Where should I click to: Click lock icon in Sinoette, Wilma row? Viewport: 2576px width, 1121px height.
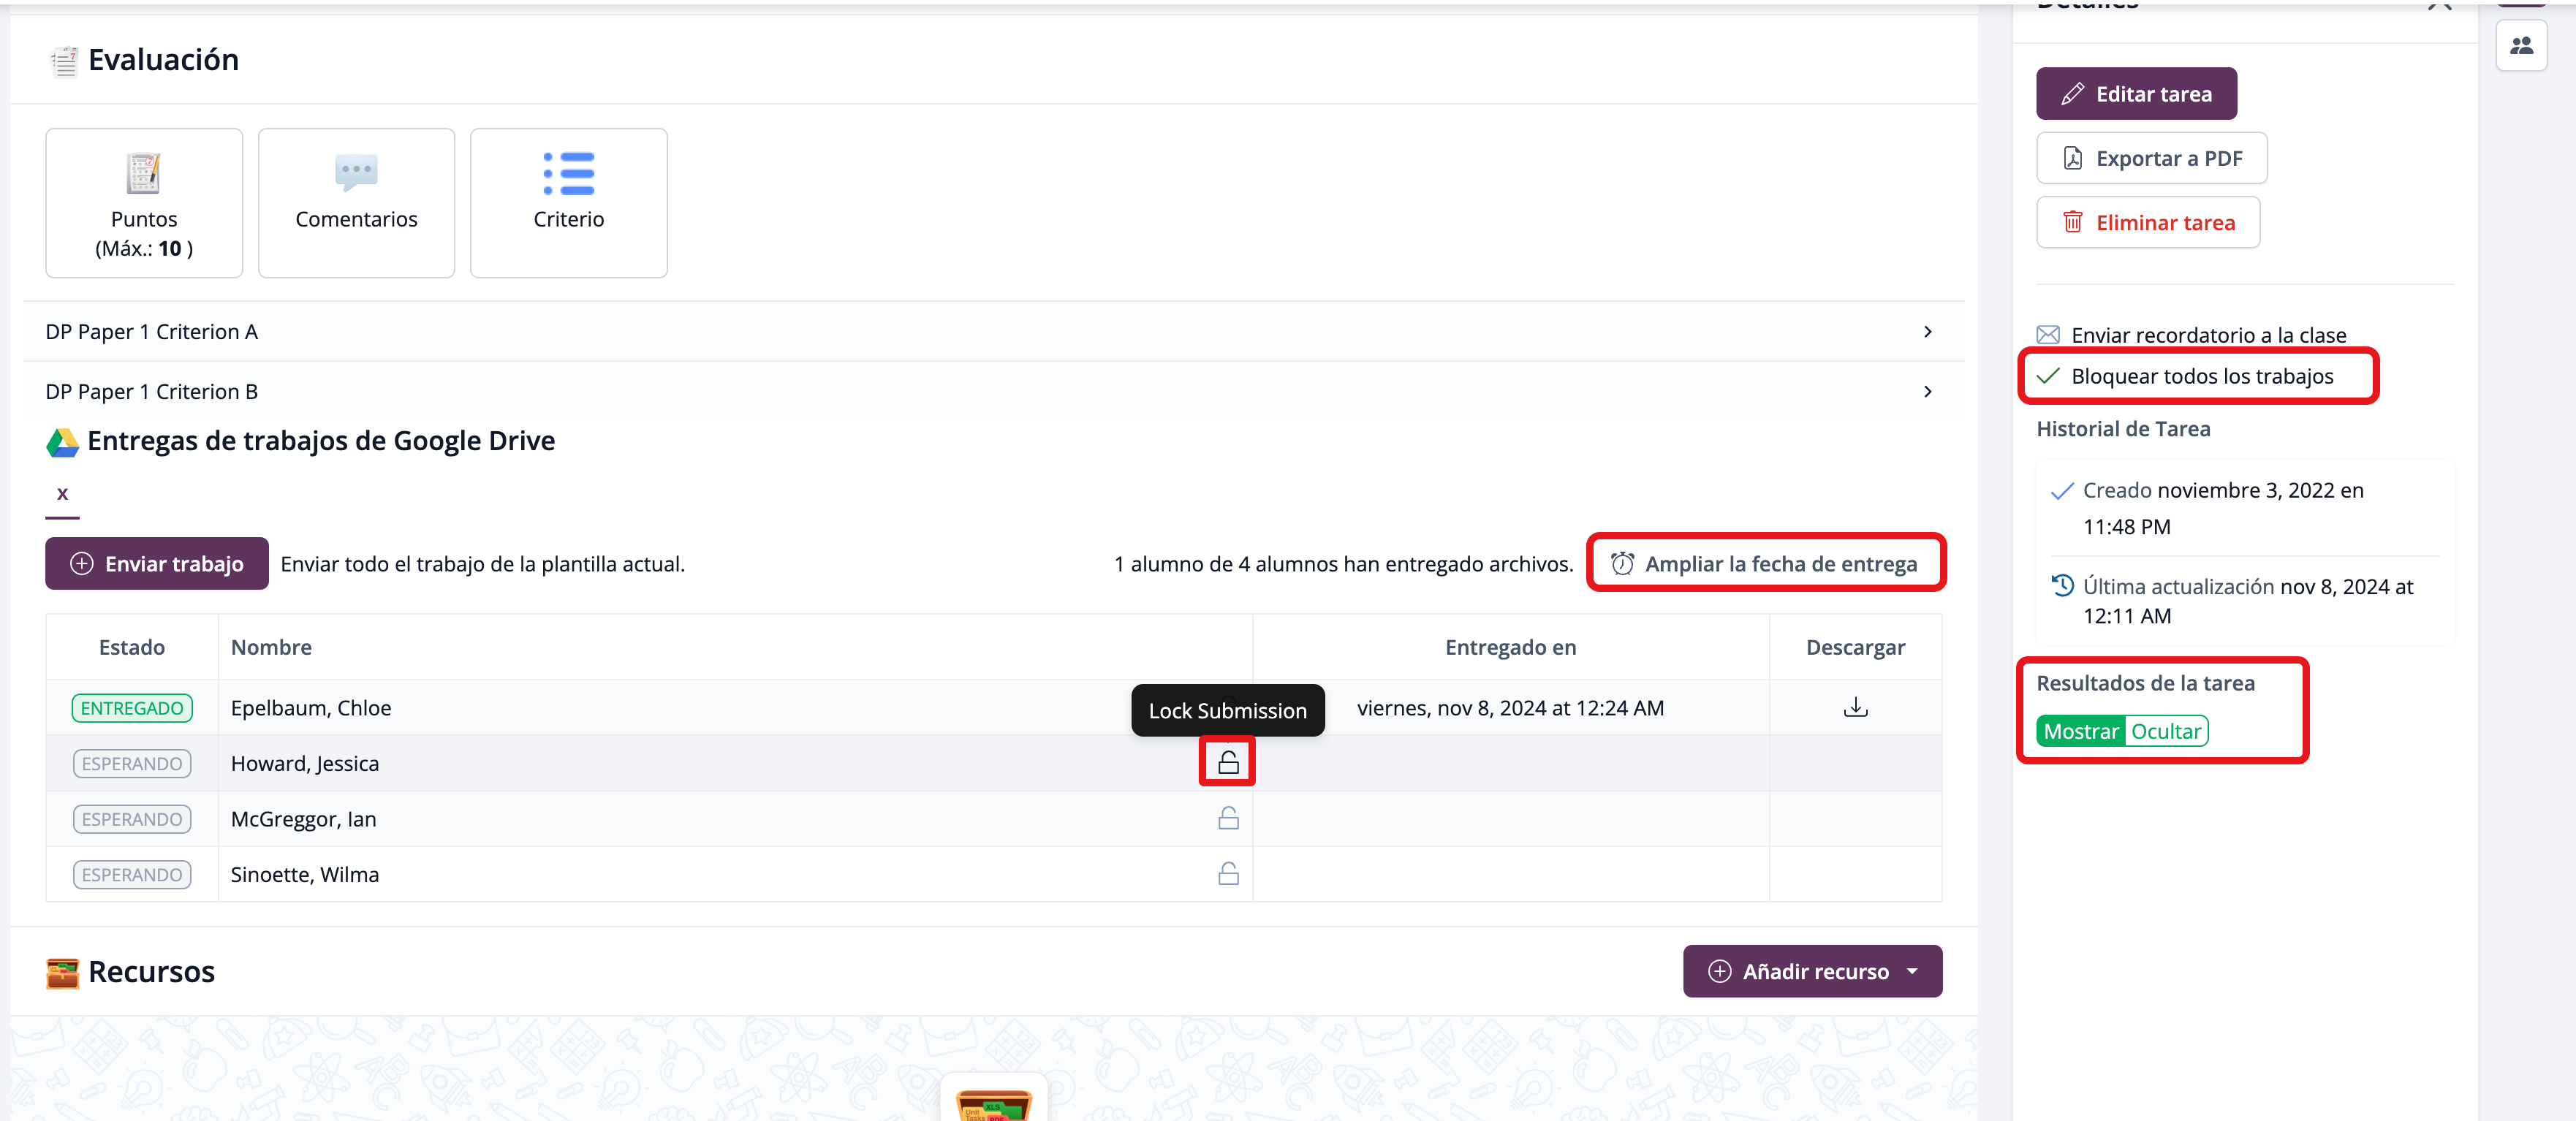(1228, 874)
